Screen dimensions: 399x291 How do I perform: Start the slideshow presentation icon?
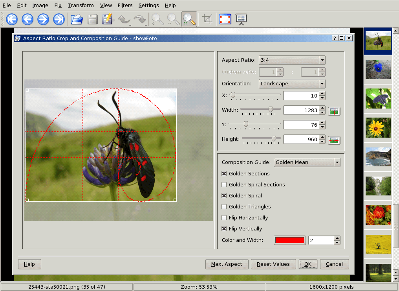point(241,19)
